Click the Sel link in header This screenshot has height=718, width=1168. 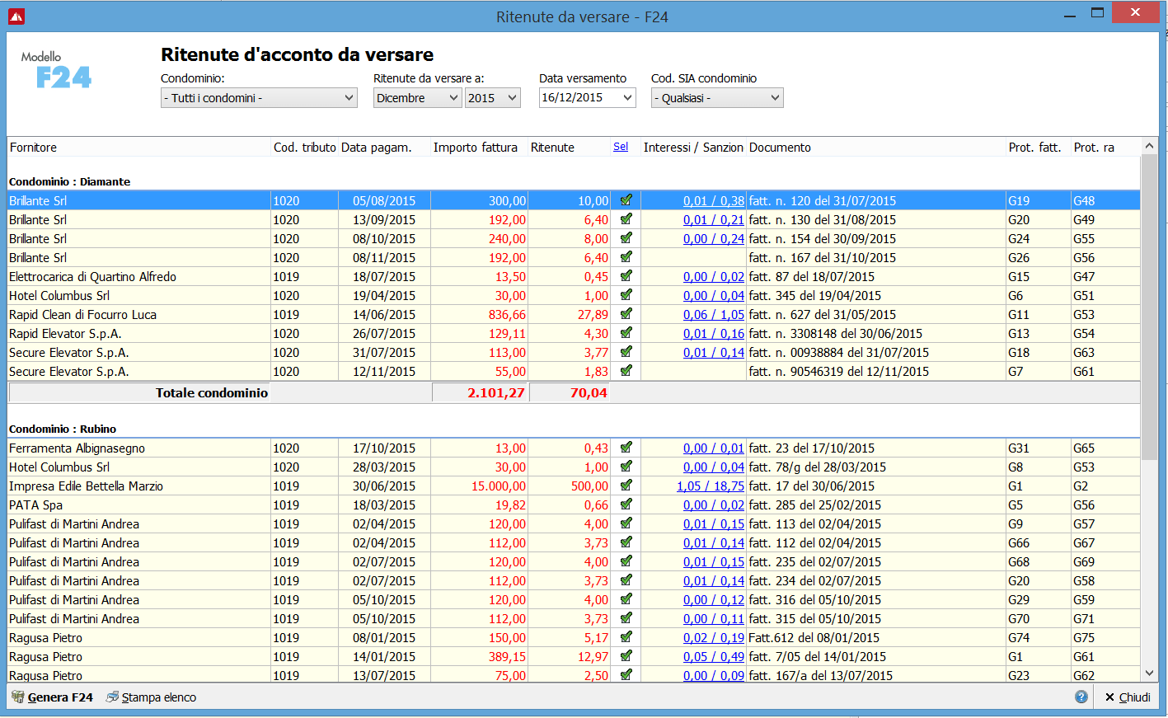coord(621,147)
